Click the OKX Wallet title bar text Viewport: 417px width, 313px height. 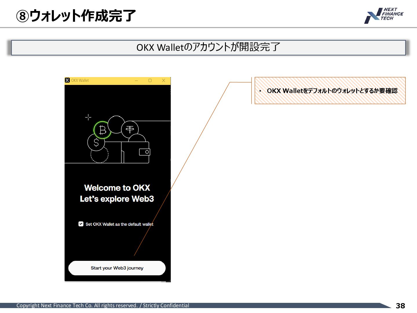[x=80, y=81]
